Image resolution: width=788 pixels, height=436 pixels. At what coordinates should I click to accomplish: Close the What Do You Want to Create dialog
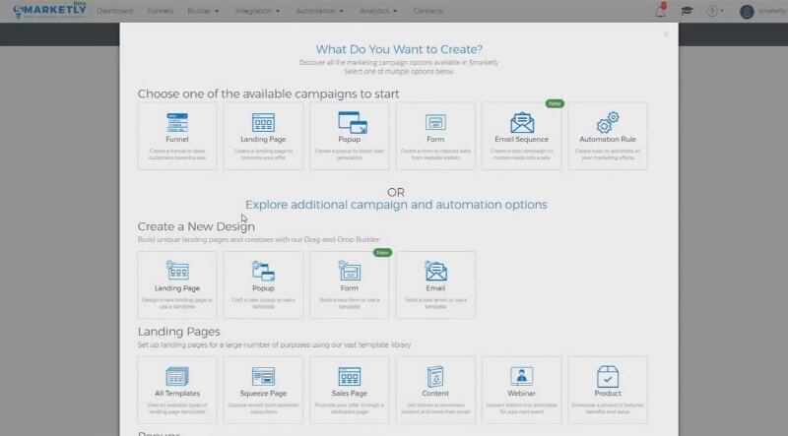coord(667,34)
